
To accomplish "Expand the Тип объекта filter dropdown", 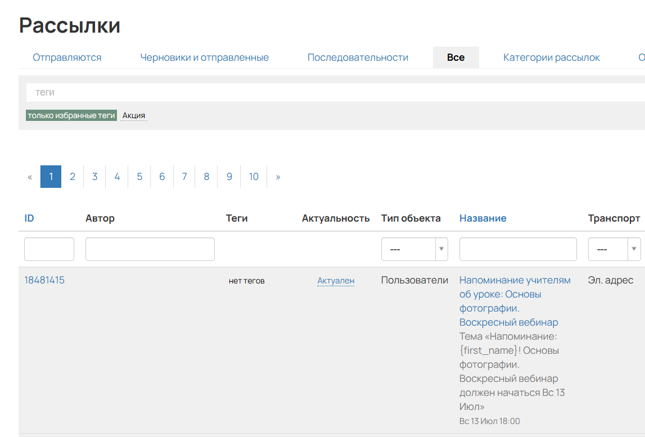I will coord(414,249).
